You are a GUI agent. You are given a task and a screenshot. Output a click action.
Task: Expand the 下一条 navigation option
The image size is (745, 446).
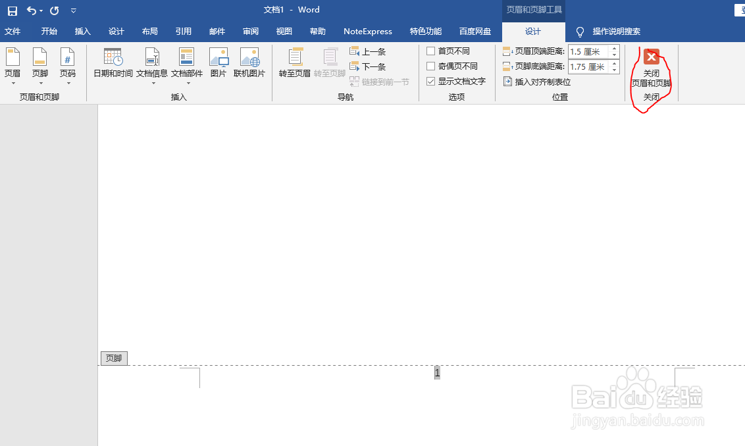click(367, 66)
